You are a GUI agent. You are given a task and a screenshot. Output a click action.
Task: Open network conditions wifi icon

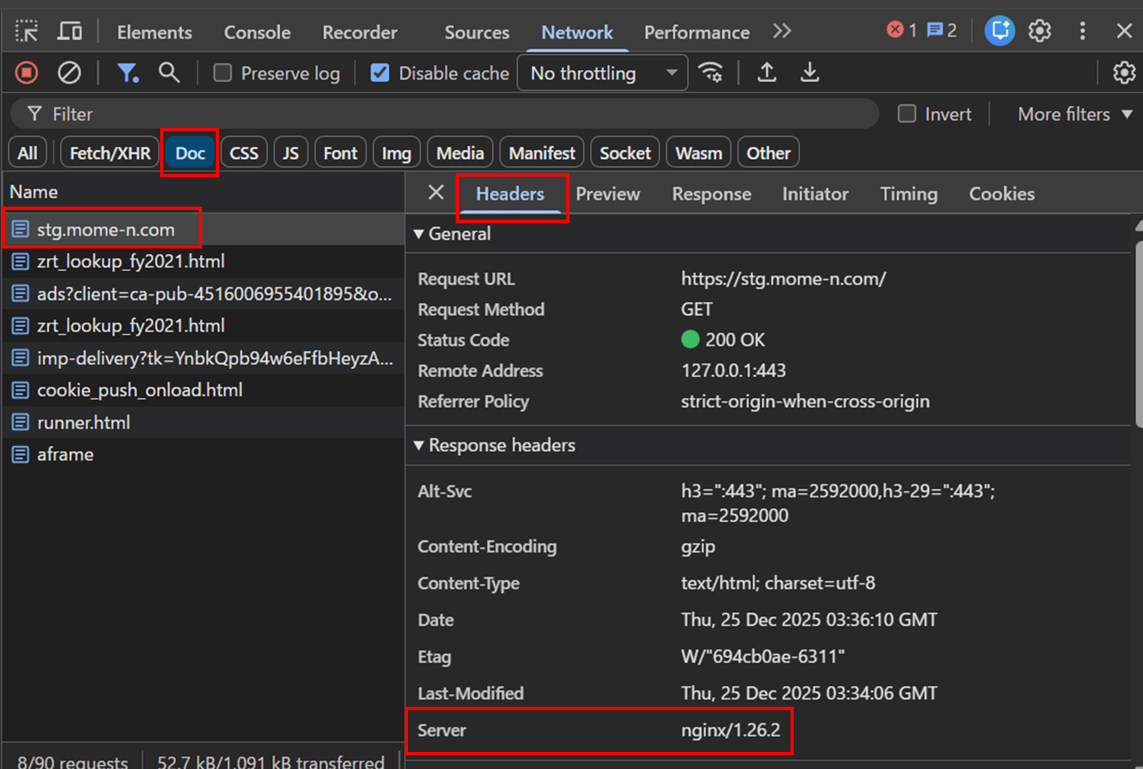click(x=711, y=73)
